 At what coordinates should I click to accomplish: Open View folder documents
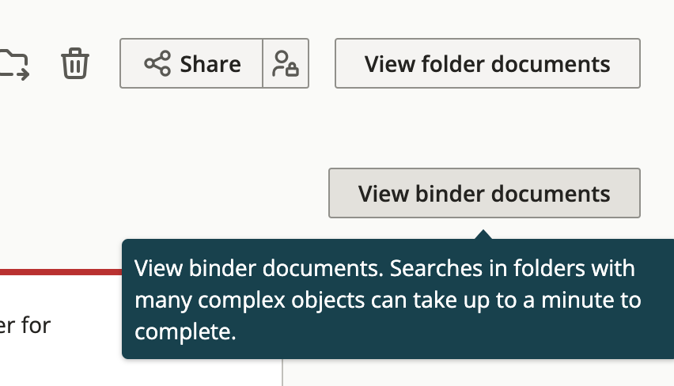click(487, 63)
